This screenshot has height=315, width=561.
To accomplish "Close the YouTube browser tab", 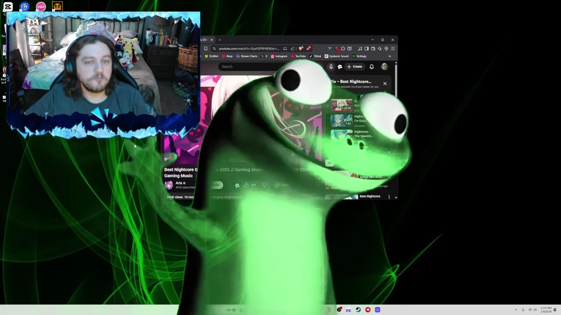I will 211,40.
